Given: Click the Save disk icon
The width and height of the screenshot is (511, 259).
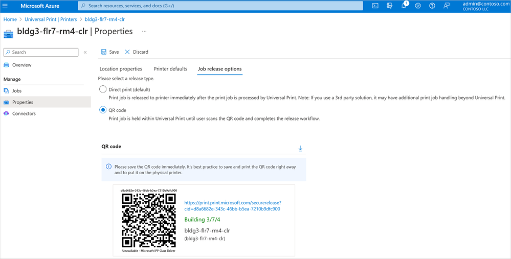Looking at the screenshot, I should (x=104, y=52).
